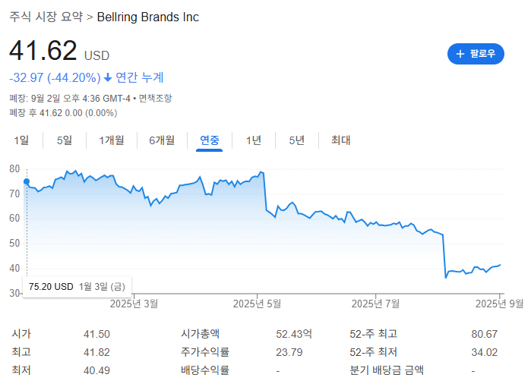This screenshot has height=384, width=531.
Task: Click the 52-주 최고 label
Action: (373, 334)
